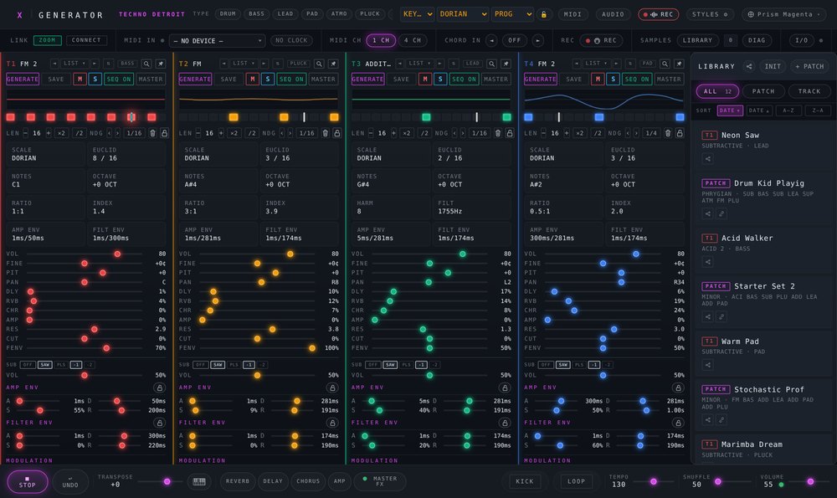Open the MIDI In device dropdown
Image resolution: width=837 pixels, height=498 pixels.
tap(217, 40)
